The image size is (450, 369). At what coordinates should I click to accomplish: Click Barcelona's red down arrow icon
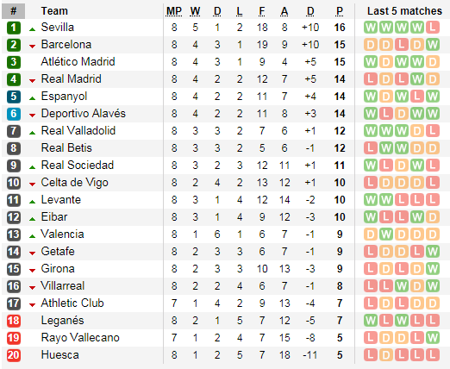(x=32, y=47)
